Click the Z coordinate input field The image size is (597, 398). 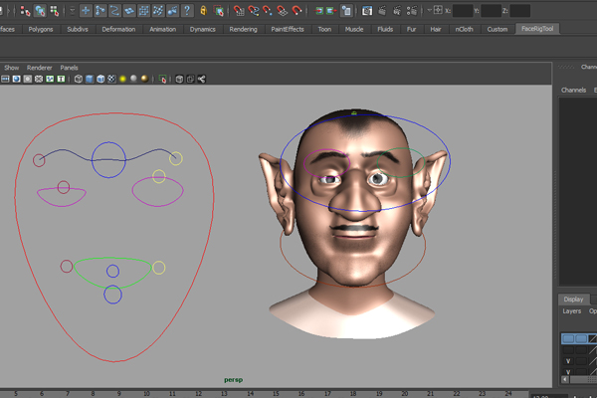519,11
